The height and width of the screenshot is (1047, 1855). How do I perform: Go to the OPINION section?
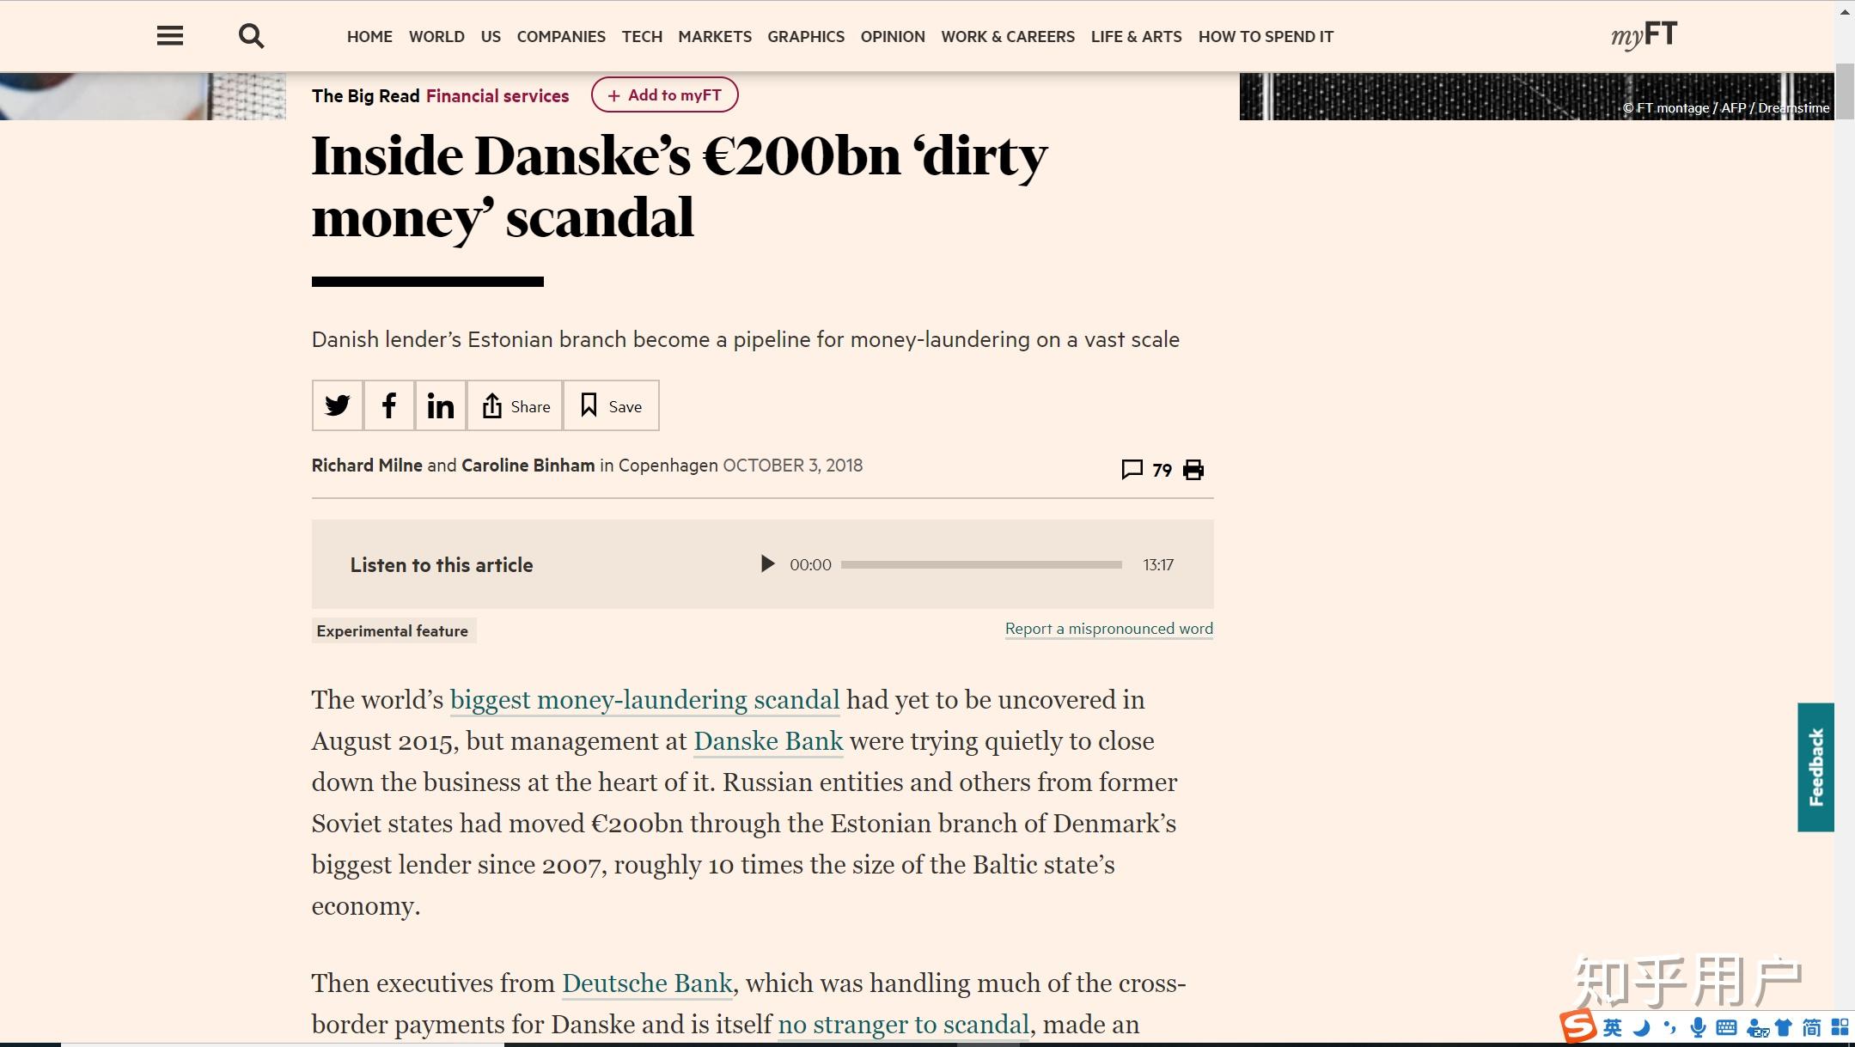pyautogui.click(x=893, y=37)
